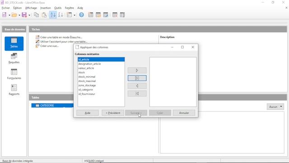Select Requêtes in the database pane
The image size is (289, 163).
(x=14, y=58)
